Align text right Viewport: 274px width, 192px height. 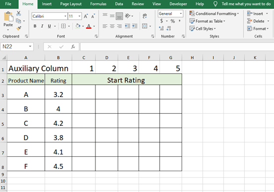coord(120,26)
